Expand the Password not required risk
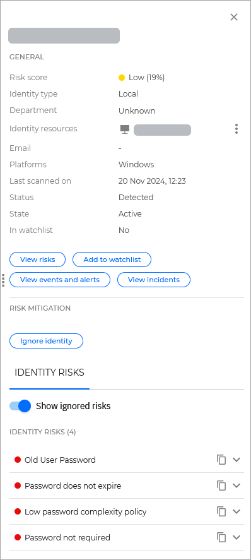This screenshot has width=251, height=560. click(x=236, y=537)
